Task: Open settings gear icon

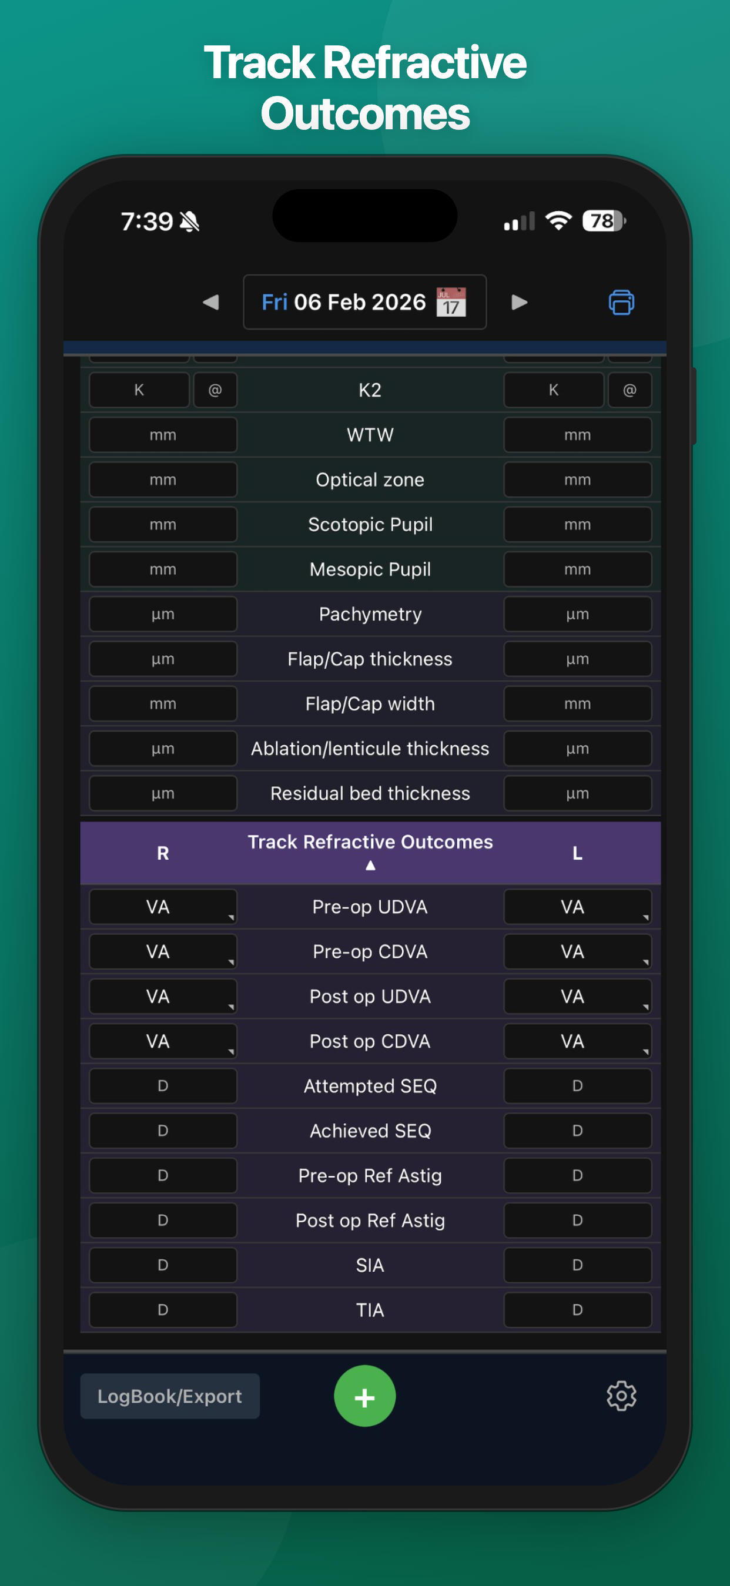Action: pos(621,1396)
